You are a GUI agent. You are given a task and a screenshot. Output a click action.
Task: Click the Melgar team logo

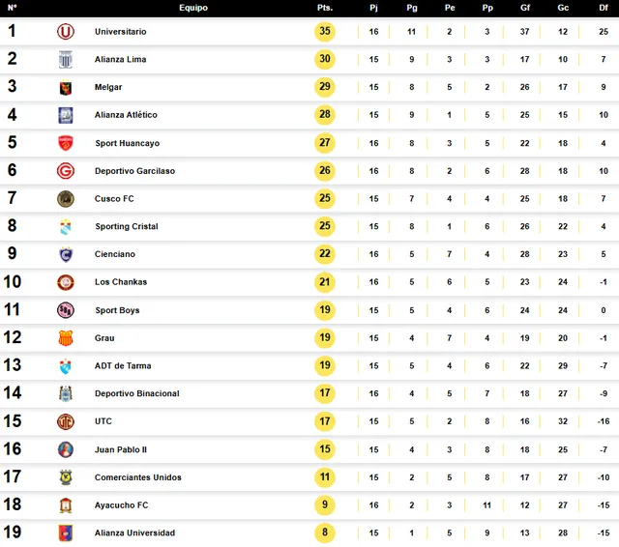pos(66,88)
